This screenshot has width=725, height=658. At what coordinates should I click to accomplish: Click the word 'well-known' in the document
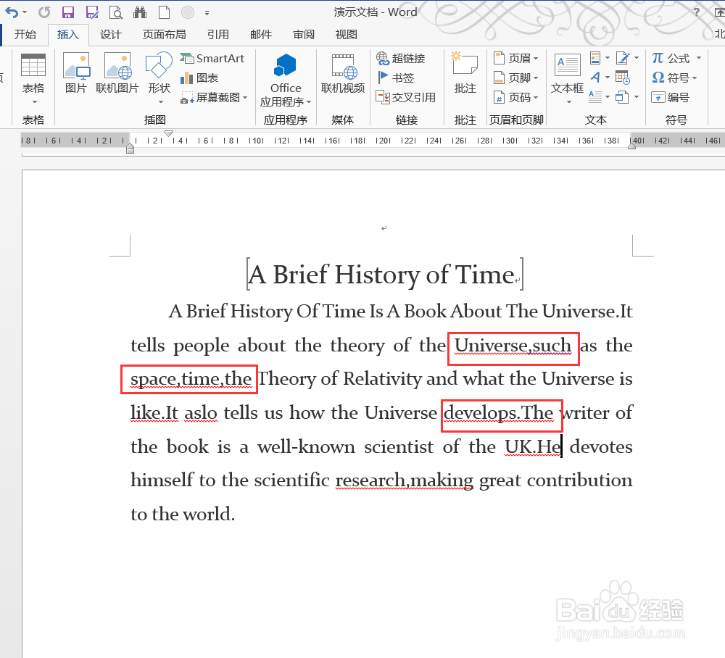point(307,447)
